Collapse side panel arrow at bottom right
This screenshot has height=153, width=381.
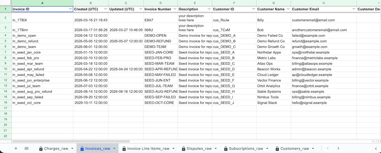click(x=376, y=148)
